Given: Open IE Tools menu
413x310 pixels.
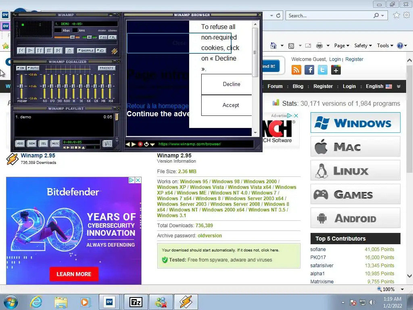Looking at the screenshot, I should pyautogui.click(x=385, y=46).
